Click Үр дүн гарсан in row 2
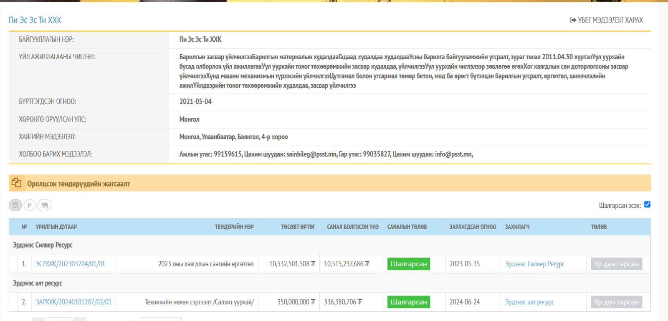 click(x=616, y=302)
